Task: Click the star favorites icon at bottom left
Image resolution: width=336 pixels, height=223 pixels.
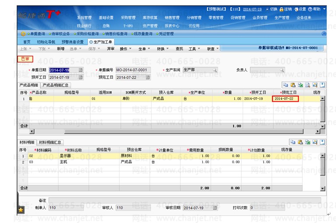Action: point(21,210)
